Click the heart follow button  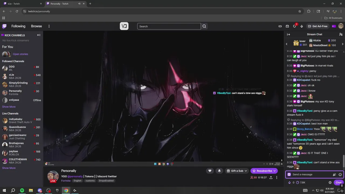[210, 171]
